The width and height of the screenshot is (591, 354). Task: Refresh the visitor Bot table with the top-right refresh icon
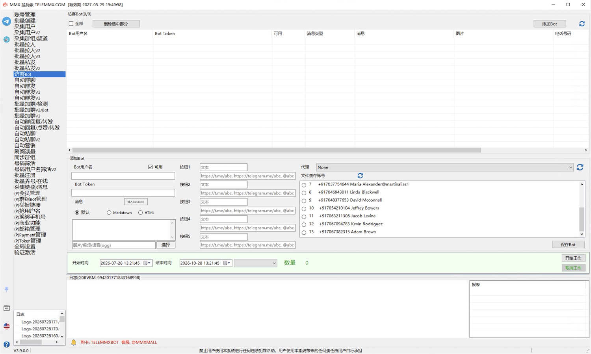(582, 24)
